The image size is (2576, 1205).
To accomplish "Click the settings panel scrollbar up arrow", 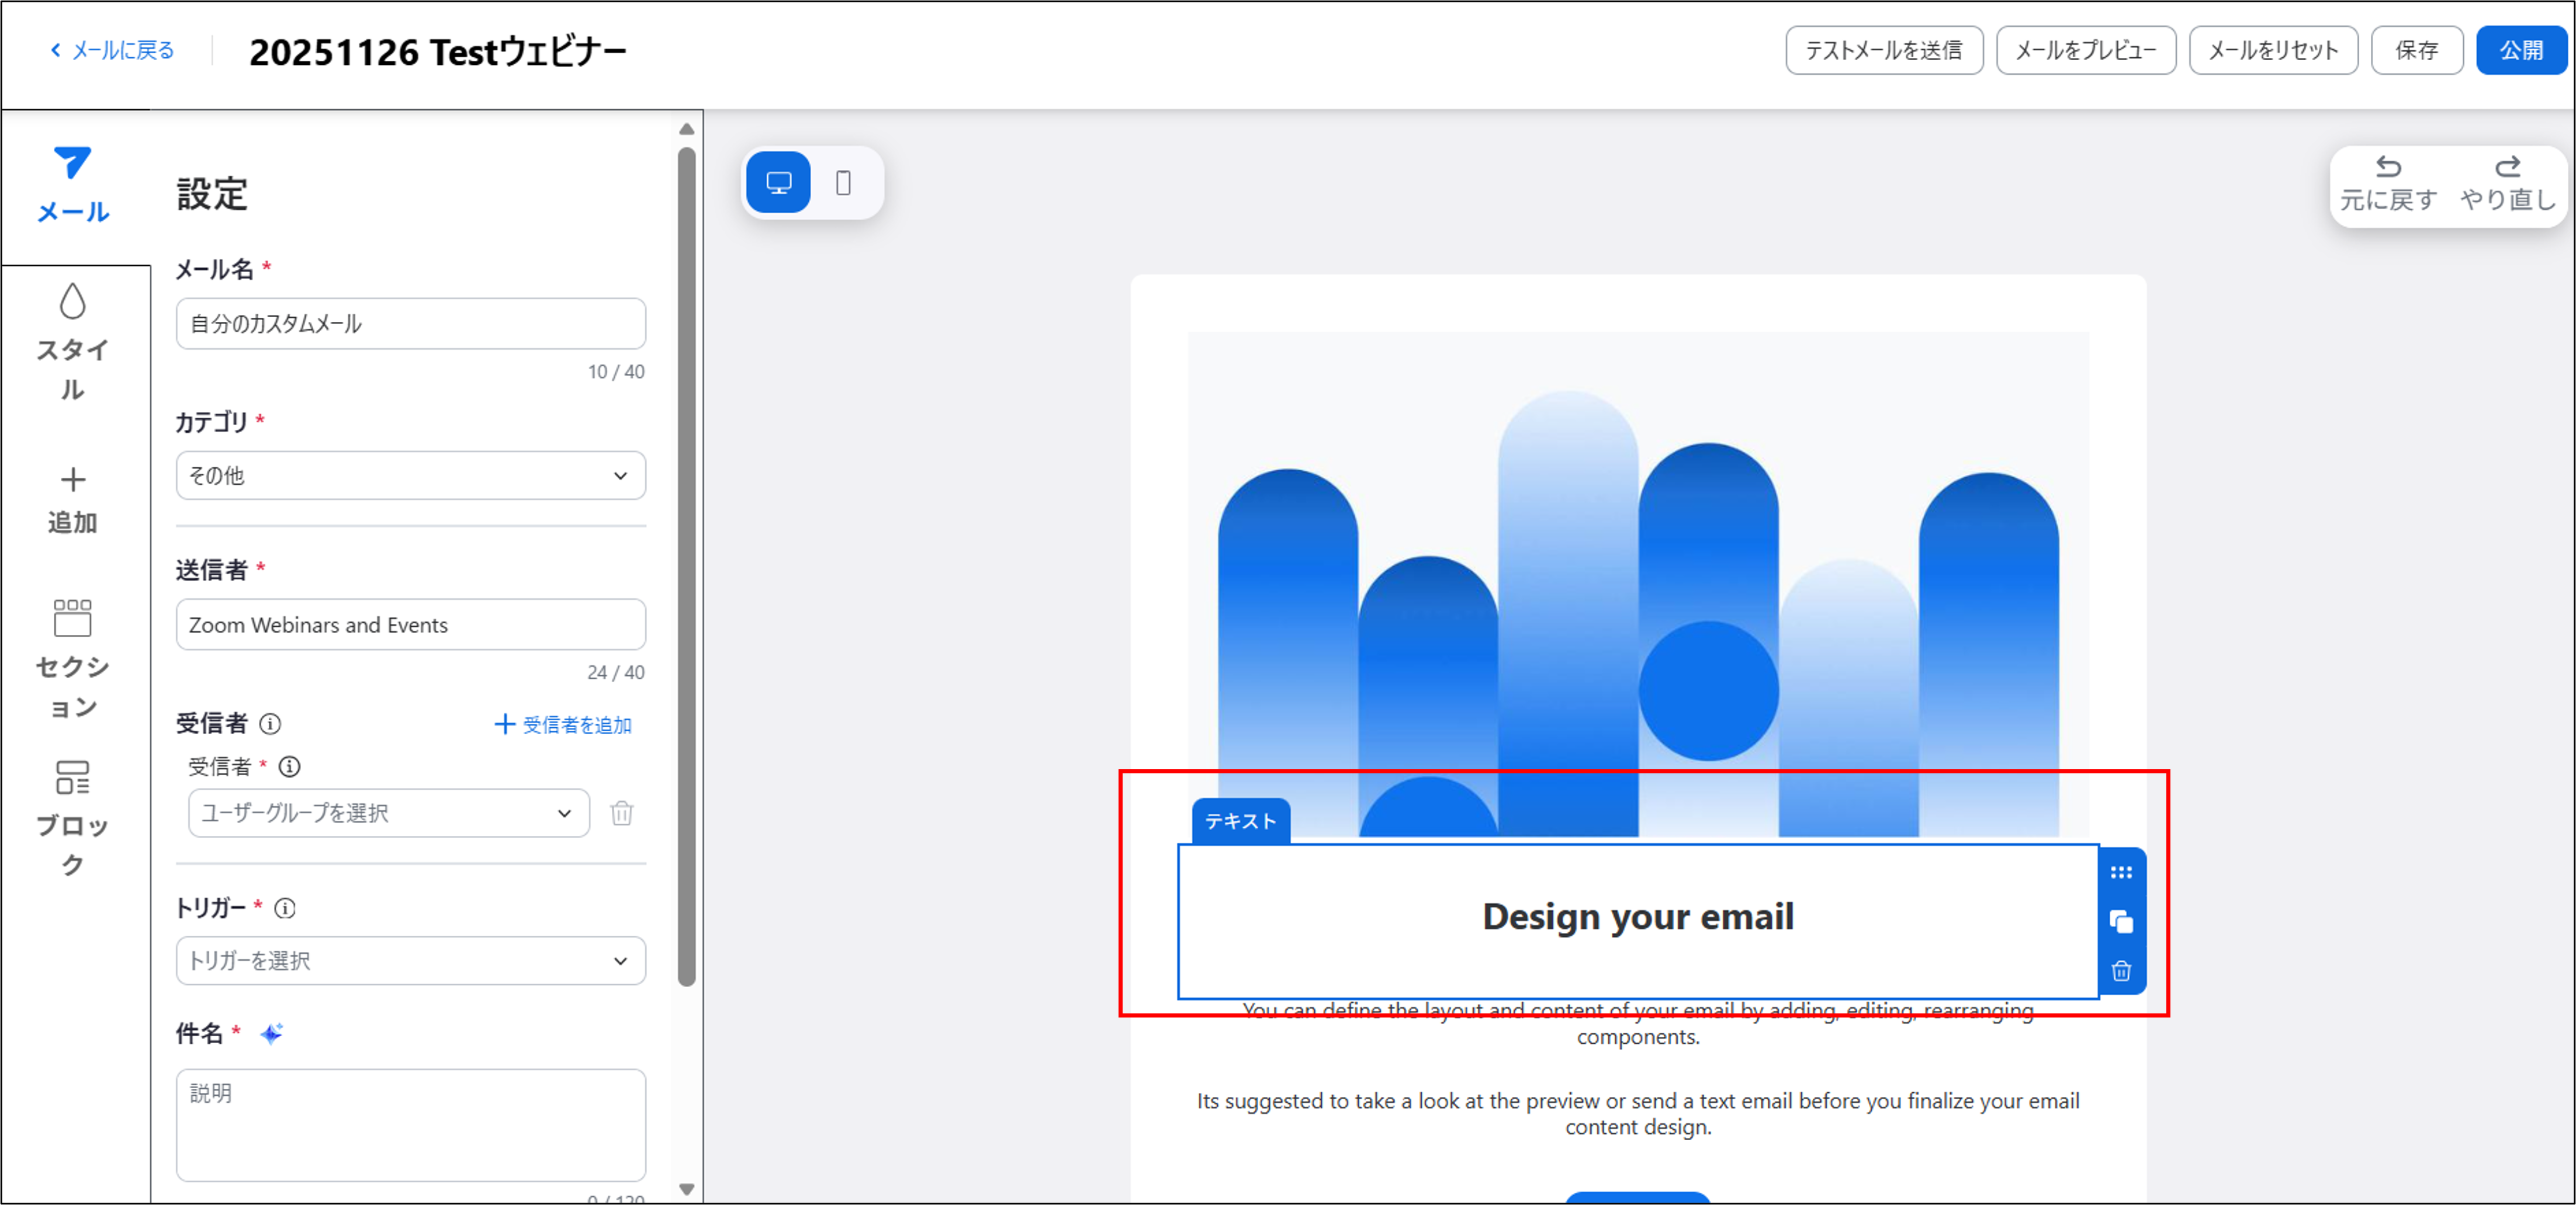I will click(686, 129).
